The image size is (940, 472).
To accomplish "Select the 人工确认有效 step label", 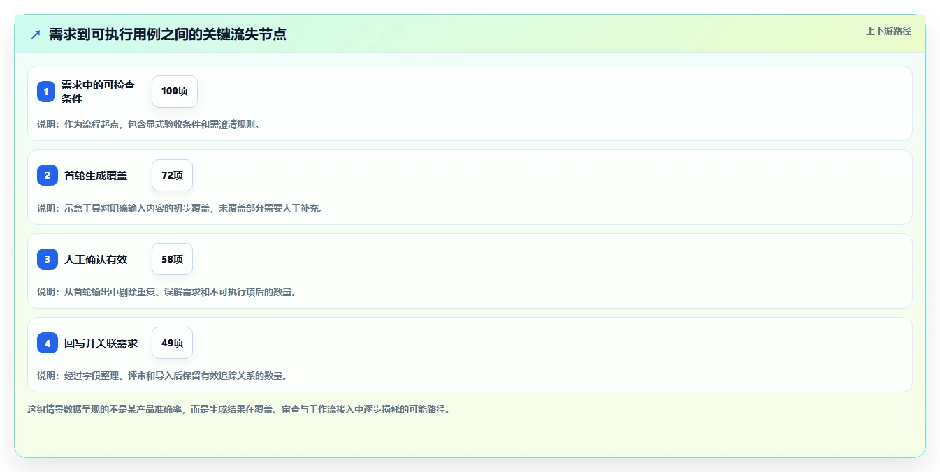I will [x=96, y=260].
